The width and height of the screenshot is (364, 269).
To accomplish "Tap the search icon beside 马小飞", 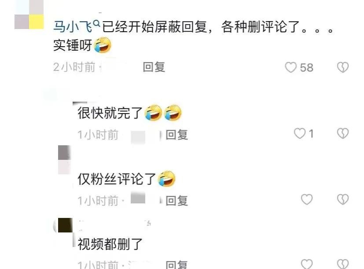I will (96, 23).
